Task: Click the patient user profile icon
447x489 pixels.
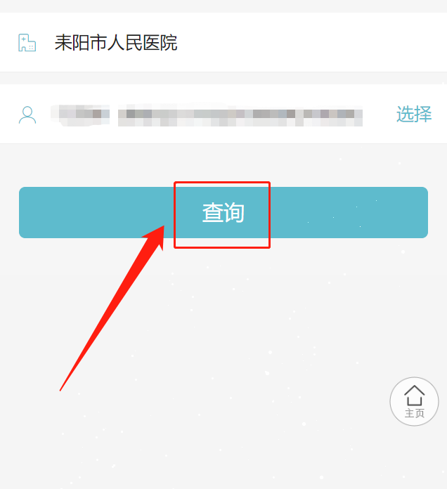Action: (x=27, y=115)
